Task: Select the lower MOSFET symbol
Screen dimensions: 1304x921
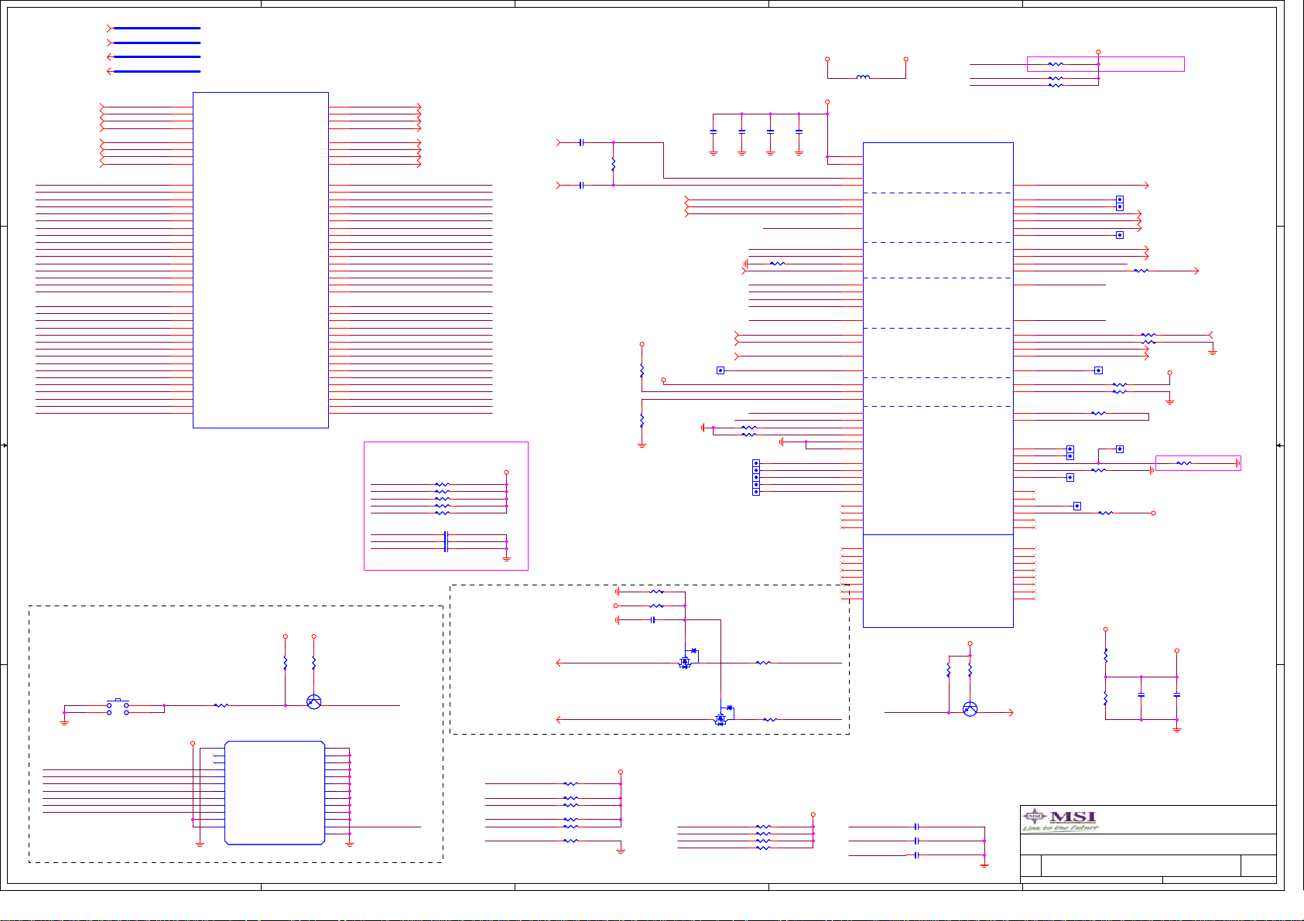Action: pyautogui.click(x=724, y=715)
